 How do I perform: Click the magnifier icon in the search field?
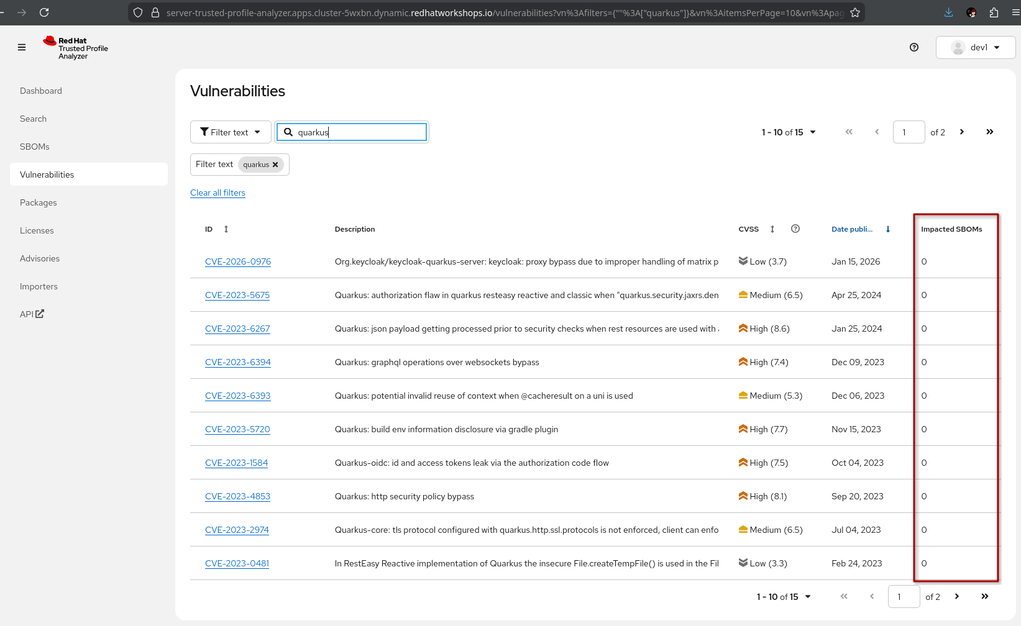pos(288,132)
